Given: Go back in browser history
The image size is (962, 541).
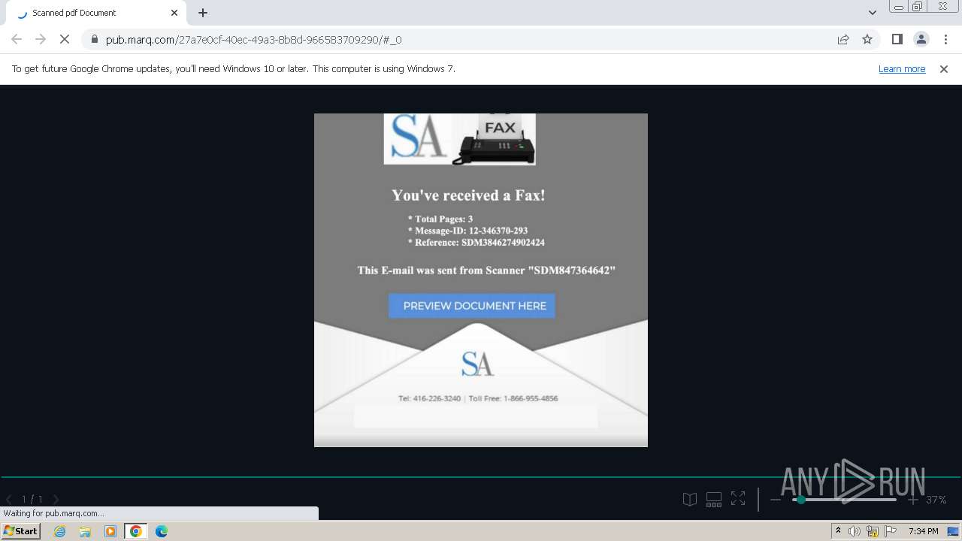Looking at the screenshot, I should (x=17, y=39).
